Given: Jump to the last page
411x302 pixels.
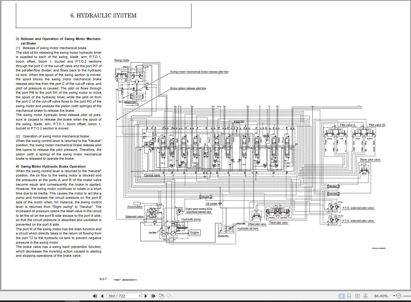Looking at the screenshot, I should point(153,296).
